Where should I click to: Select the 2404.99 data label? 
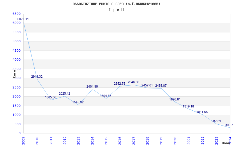click(92, 86)
